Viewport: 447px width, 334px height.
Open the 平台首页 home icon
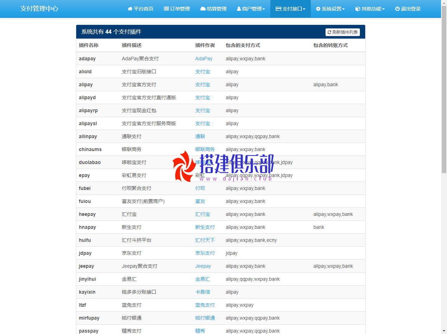pyautogui.click(x=130, y=9)
